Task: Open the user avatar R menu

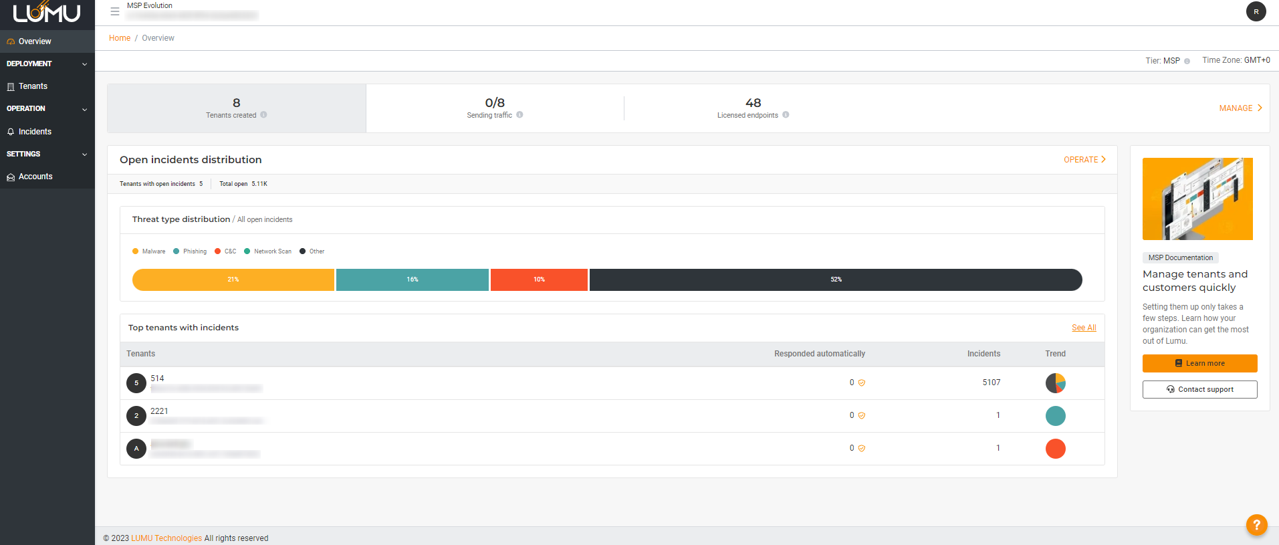Action: tap(1256, 11)
